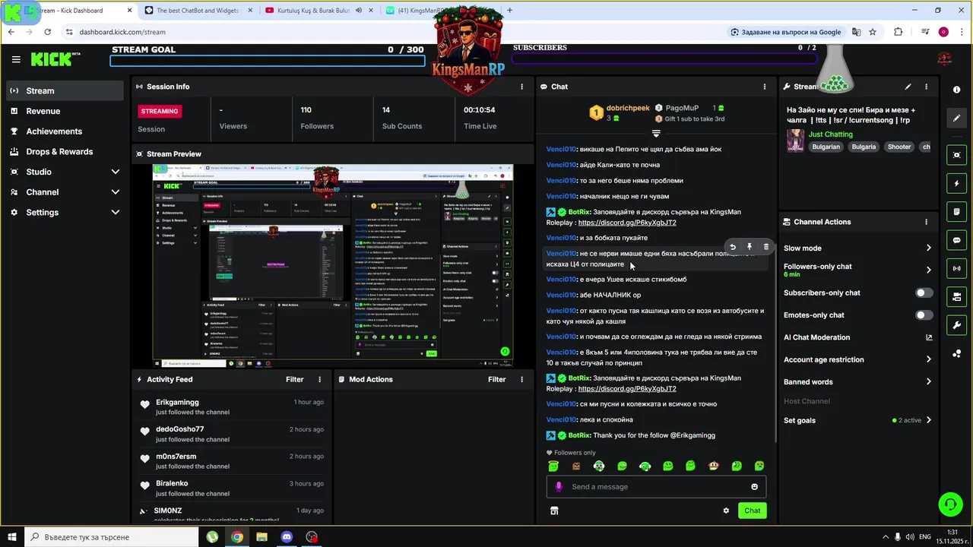The image size is (973, 547).
Task: Click the Windows Start button
Action: coord(12,537)
